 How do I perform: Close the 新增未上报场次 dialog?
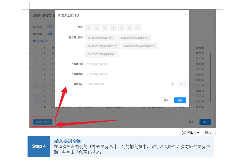(x=184, y=15)
